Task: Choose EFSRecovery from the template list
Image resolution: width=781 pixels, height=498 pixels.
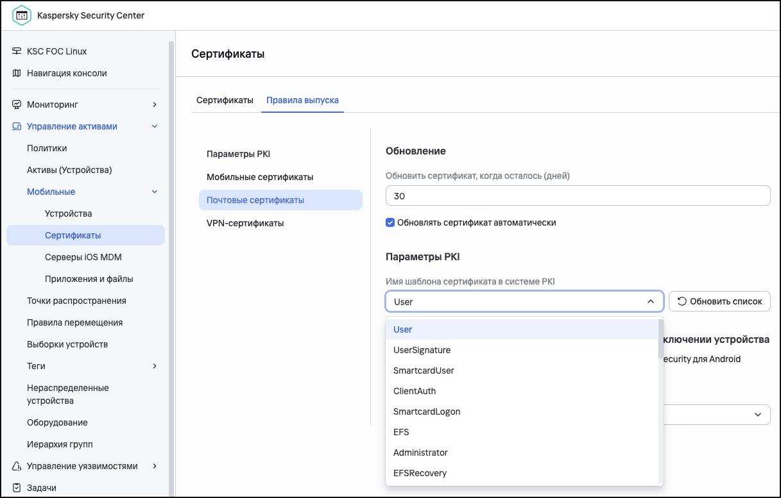Action: (522, 473)
